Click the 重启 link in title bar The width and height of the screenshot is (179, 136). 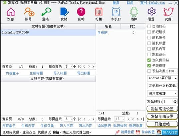pos(116,3)
